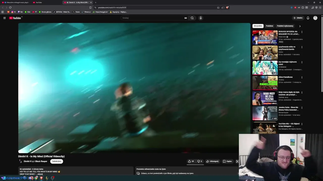Open the Strona główna bookmark
Image resolution: width=323 pixels, height=181 pixels.
pyautogui.click(x=45, y=12)
